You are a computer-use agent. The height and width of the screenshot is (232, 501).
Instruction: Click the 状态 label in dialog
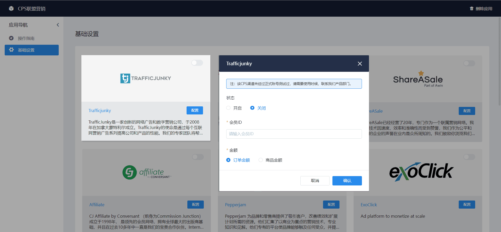click(230, 98)
